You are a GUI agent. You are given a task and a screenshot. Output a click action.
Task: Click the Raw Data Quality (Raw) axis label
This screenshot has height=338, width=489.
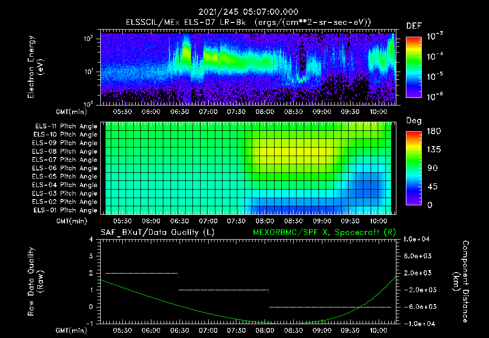click(x=35, y=281)
